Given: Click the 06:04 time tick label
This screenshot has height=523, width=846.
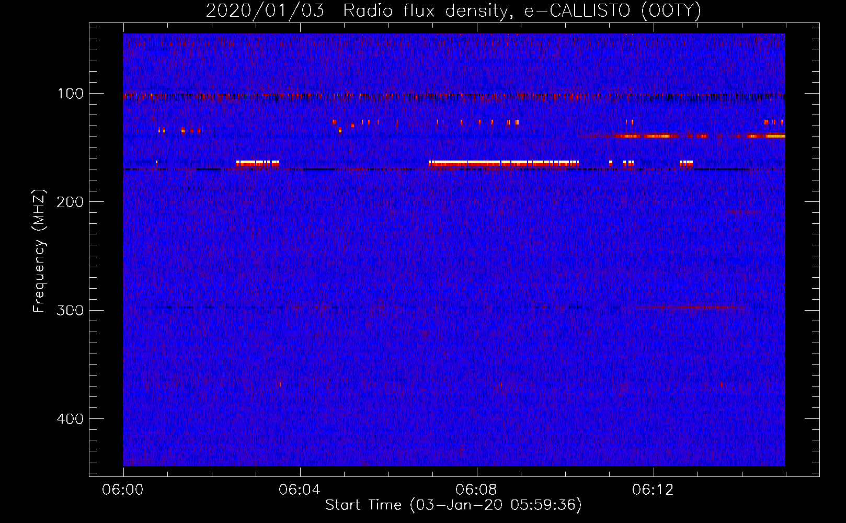Looking at the screenshot, I should click(300, 490).
